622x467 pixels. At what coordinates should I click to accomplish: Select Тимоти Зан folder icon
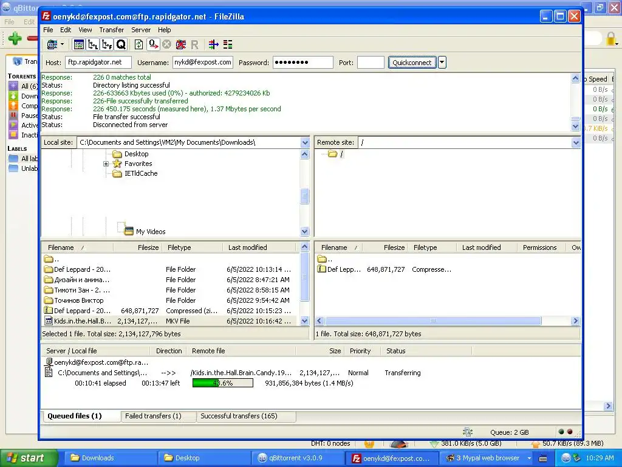(x=49, y=290)
